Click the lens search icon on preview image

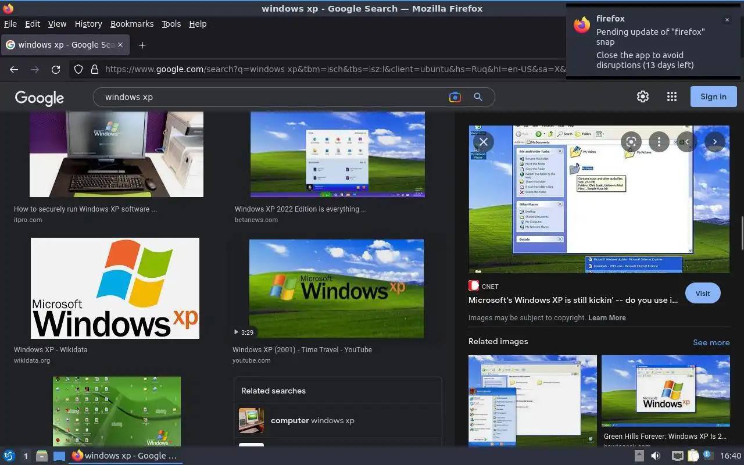tap(631, 141)
